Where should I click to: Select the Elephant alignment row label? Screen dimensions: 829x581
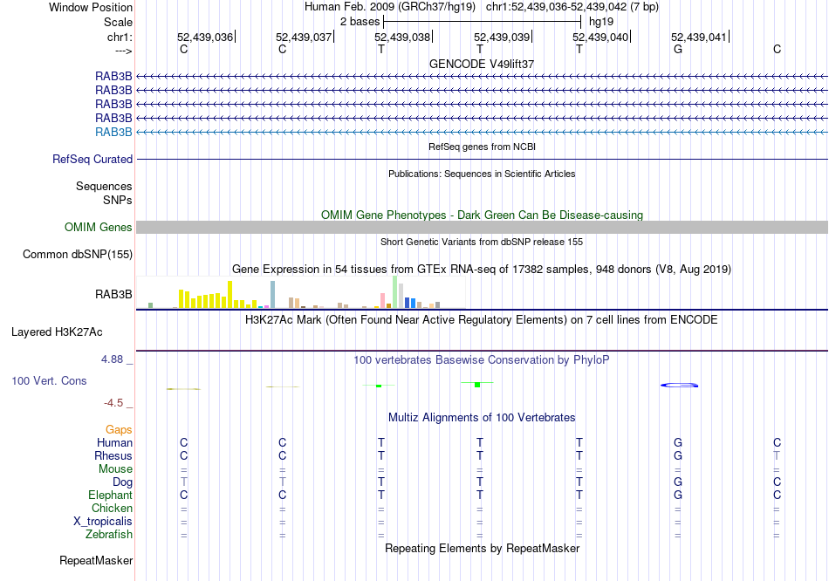tap(110, 496)
